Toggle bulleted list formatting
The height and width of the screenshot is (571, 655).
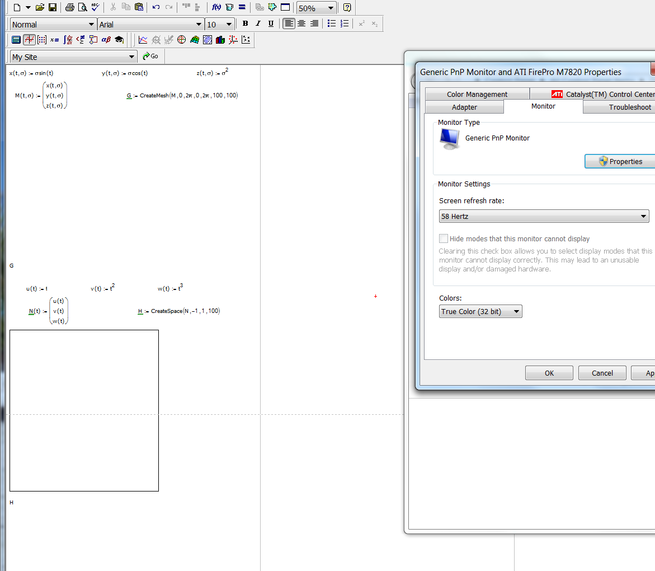coord(332,24)
